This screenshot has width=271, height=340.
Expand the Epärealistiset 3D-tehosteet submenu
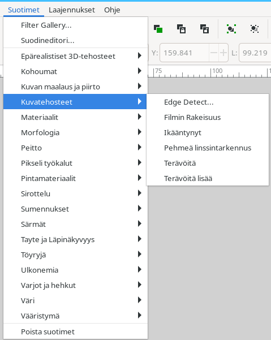tap(75, 56)
